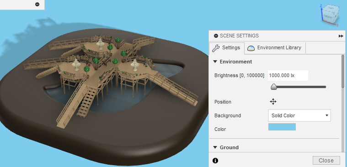Collapse the Ground section
Image resolution: width=347 pixels, height=167 pixels.
tap(215, 147)
